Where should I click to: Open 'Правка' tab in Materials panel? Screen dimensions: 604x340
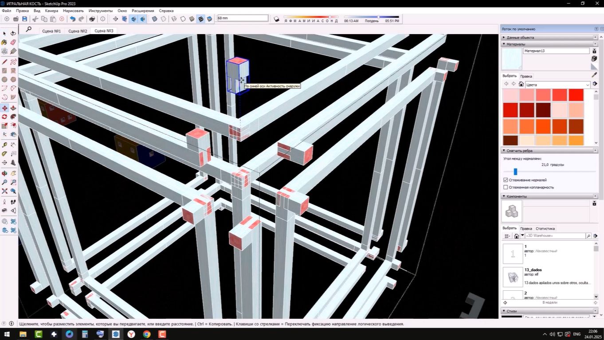click(526, 76)
